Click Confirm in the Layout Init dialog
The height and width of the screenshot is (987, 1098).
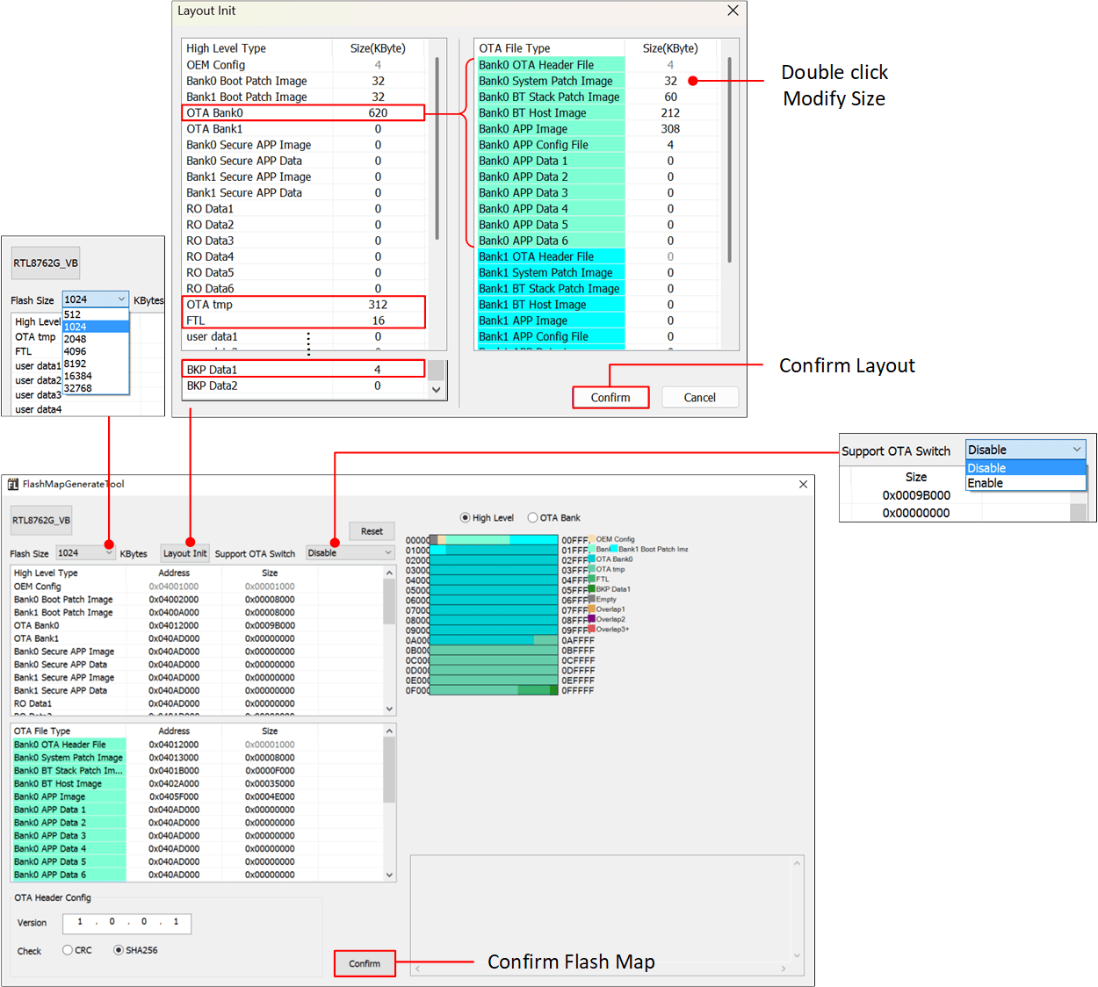point(610,398)
